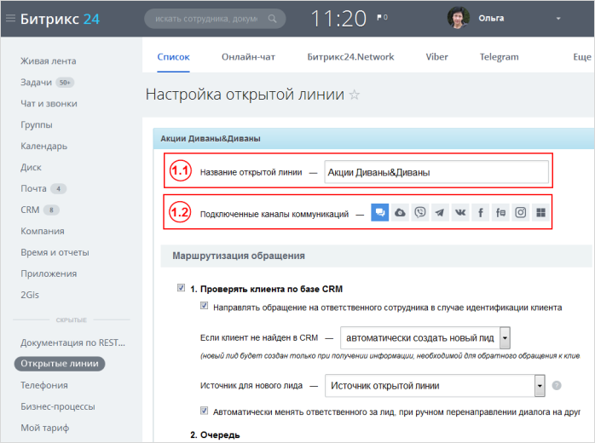The height and width of the screenshot is (443, 595).
Task: Click the search employees input field
Action: 215,19
